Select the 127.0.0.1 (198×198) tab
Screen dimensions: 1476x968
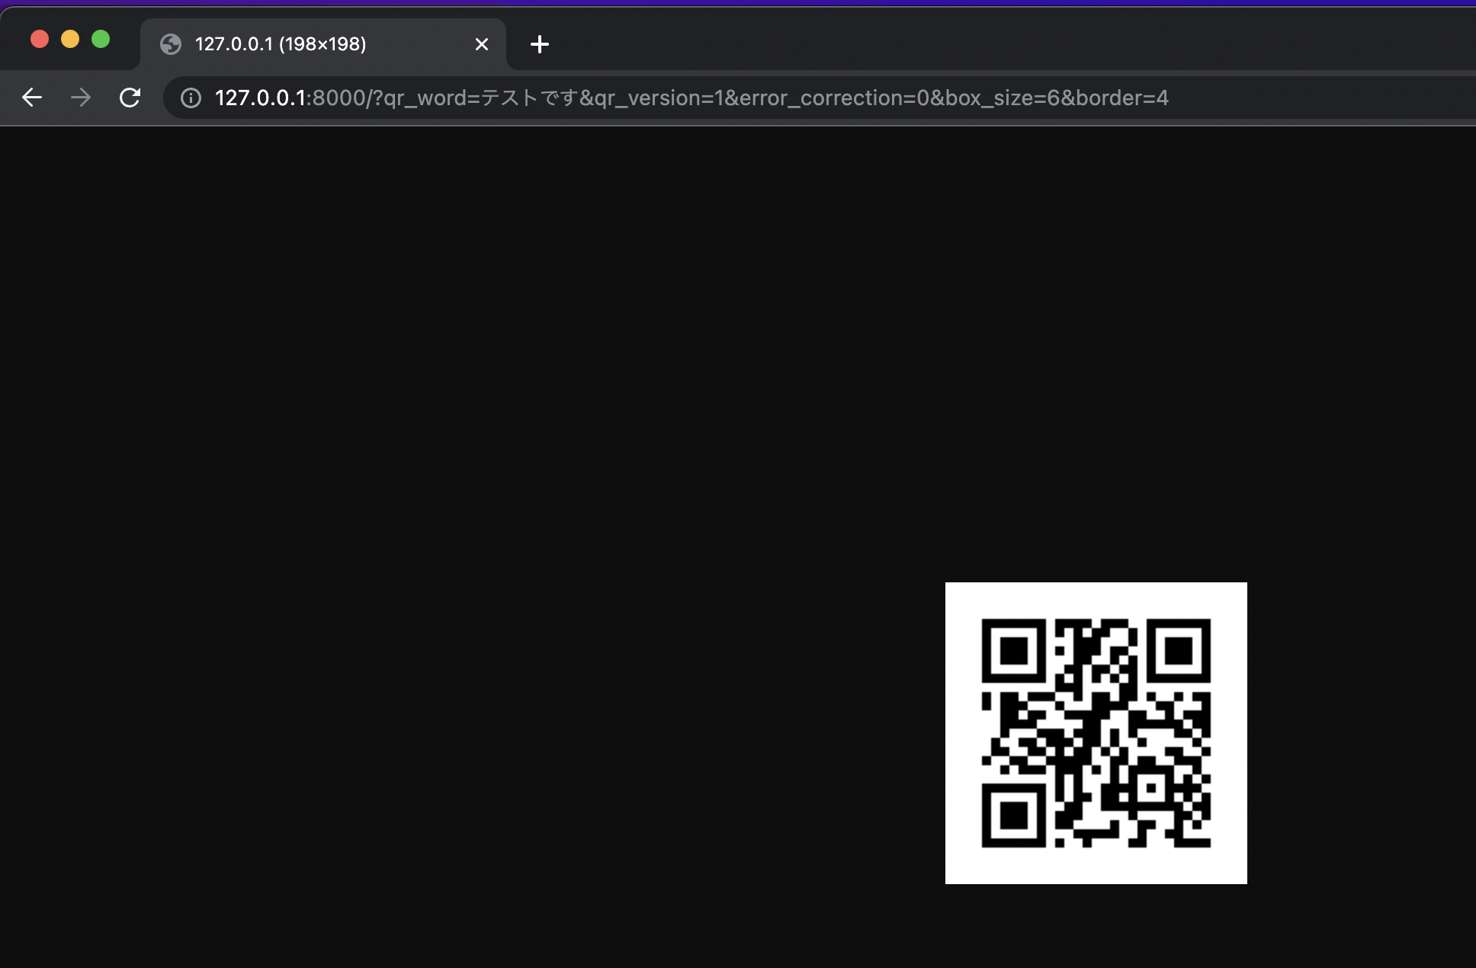[323, 44]
